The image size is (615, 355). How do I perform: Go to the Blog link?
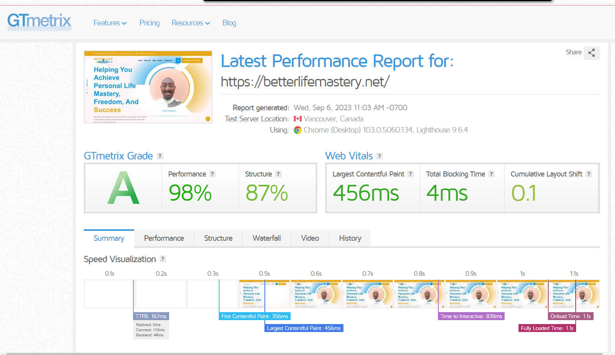[229, 23]
